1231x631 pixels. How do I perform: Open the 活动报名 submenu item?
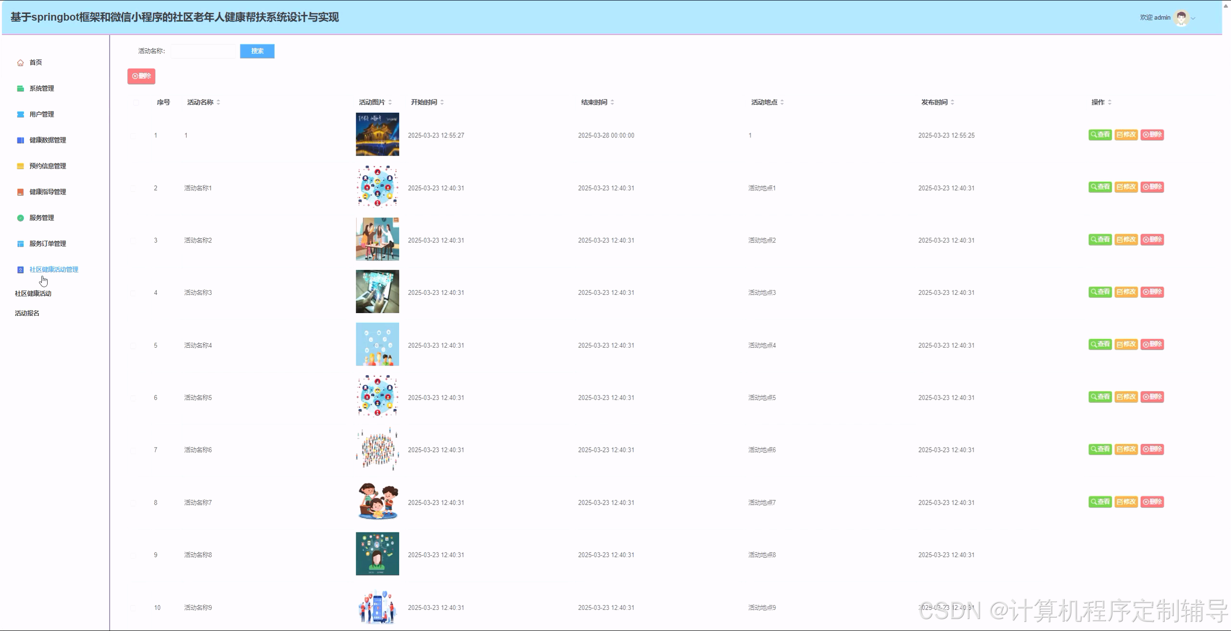(27, 313)
